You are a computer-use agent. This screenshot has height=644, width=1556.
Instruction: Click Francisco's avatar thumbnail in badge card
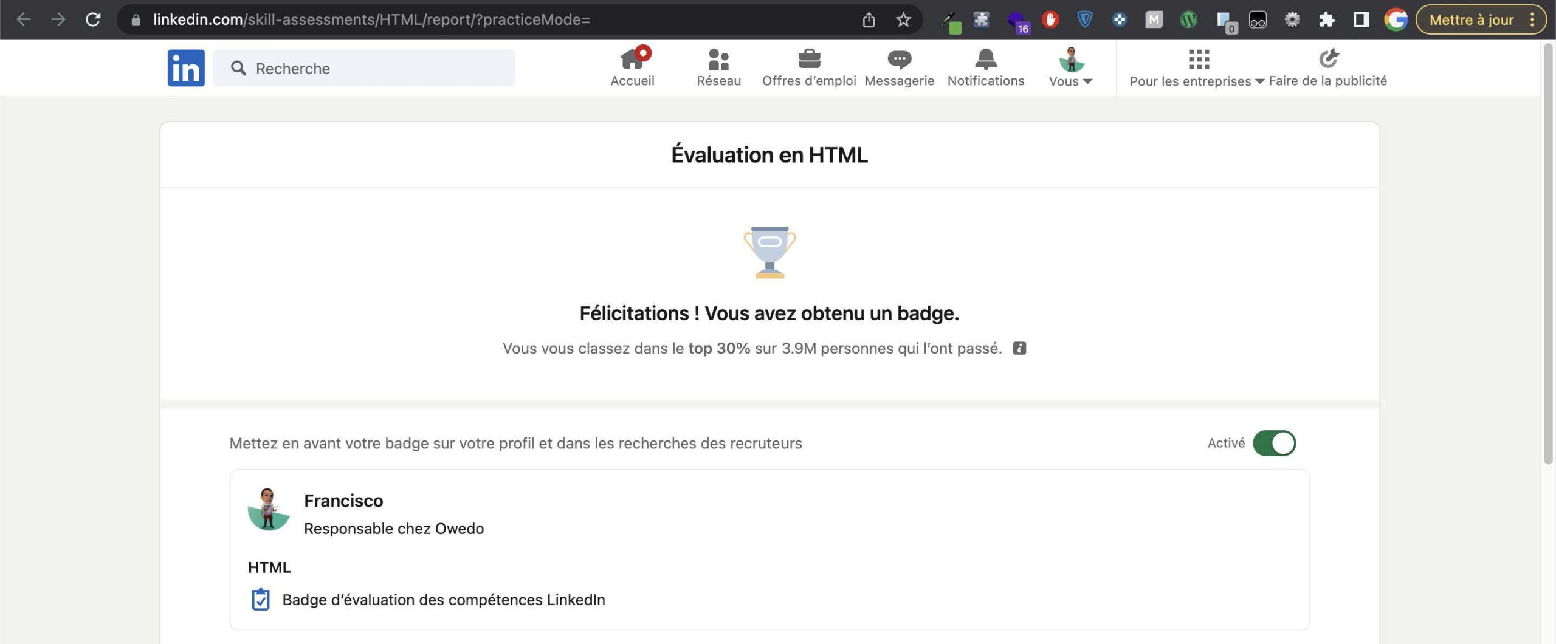click(x=268, y=509)
